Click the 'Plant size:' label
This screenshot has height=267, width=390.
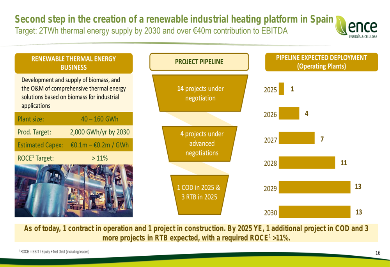pos(30,119)
